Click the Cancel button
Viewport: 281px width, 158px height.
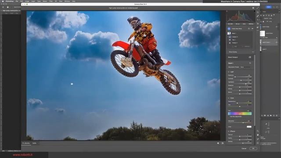pyautogui.click(x=244, y=148)
